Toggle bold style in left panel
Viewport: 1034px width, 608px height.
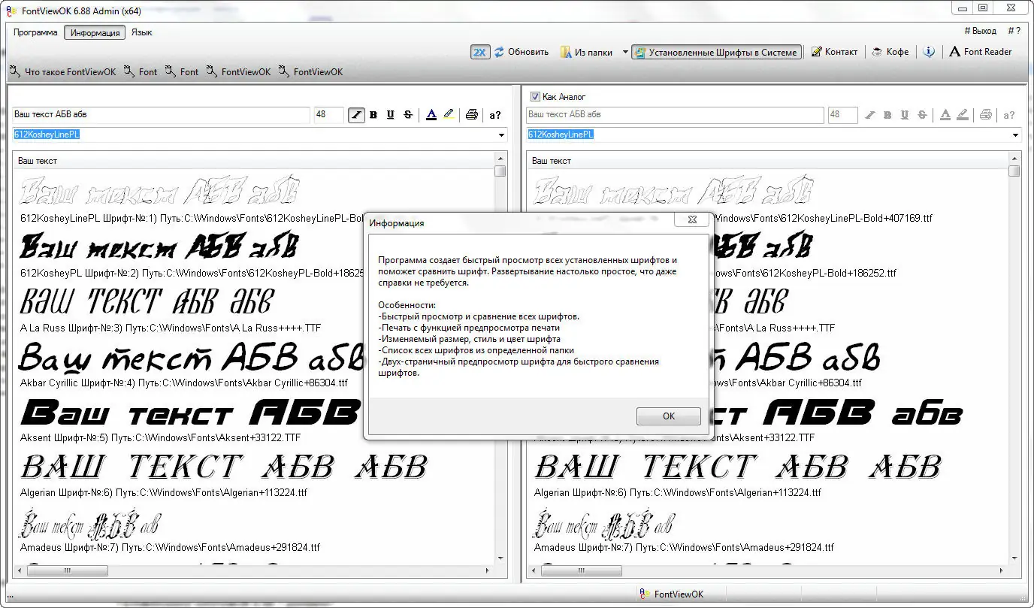click(x=373, y=115)
